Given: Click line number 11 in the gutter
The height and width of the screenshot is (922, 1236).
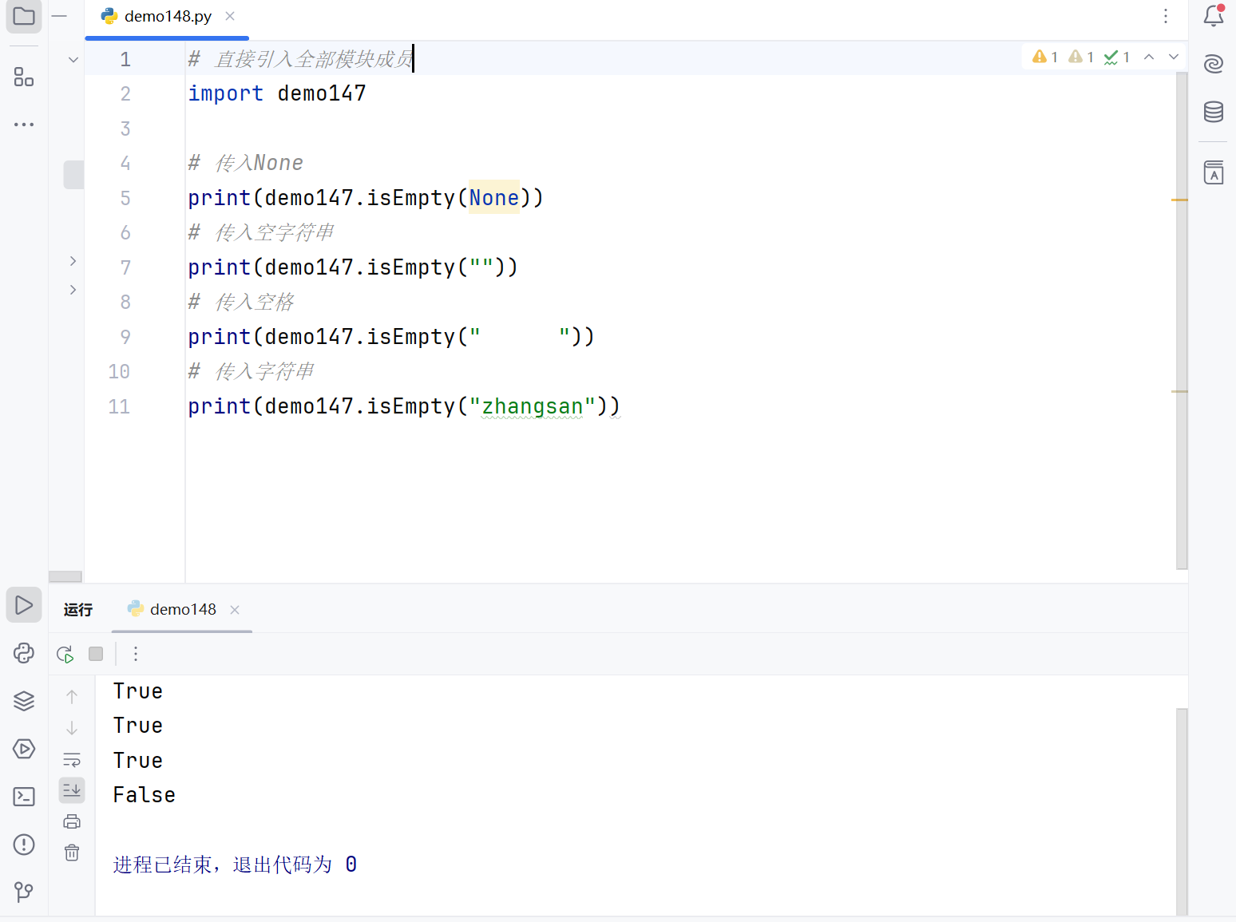Looking at the screenshot, I should (x=119, y=406).
